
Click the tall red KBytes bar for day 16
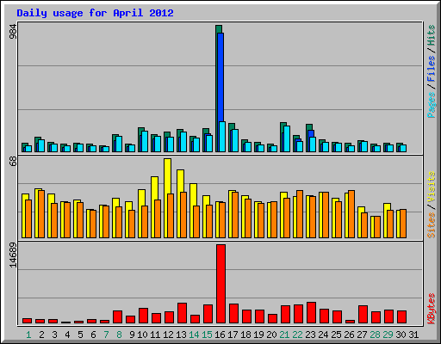[x=220, y=284]
